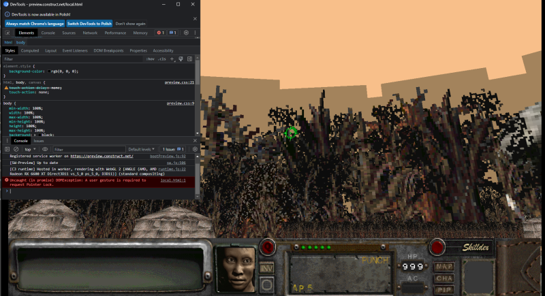
Task: Open the Performance tab
Action: pyautogui.click(x=115, y=33)
